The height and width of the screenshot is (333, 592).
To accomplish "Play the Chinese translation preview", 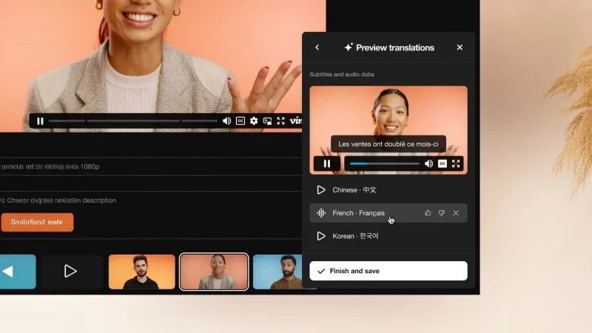I will pos(321,190).
